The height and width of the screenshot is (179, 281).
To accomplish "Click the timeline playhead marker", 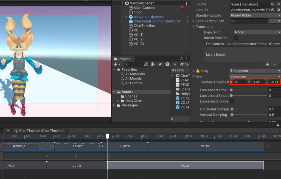I will [107, 136].
